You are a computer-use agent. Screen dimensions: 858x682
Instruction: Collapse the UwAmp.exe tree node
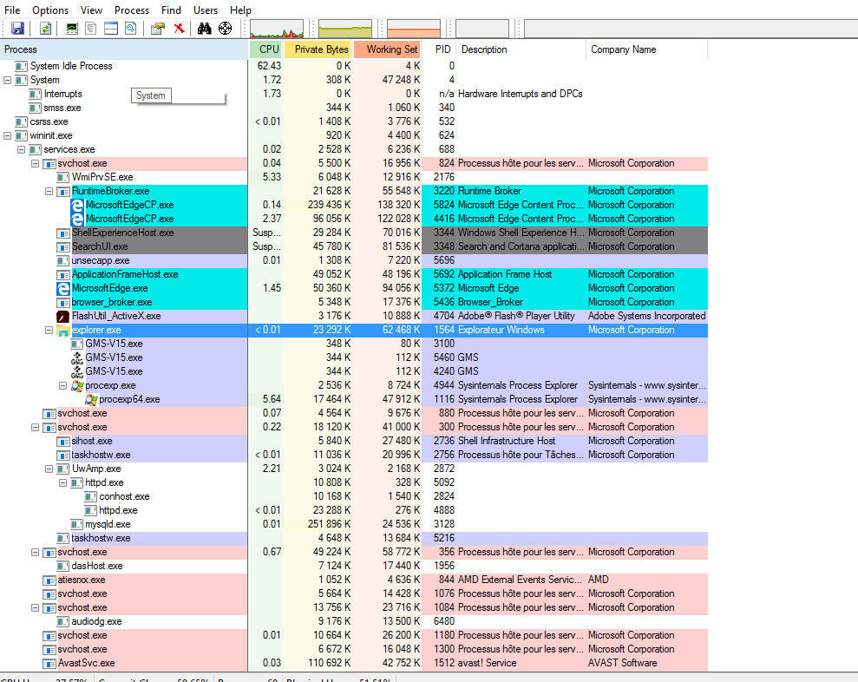[49, 469]
